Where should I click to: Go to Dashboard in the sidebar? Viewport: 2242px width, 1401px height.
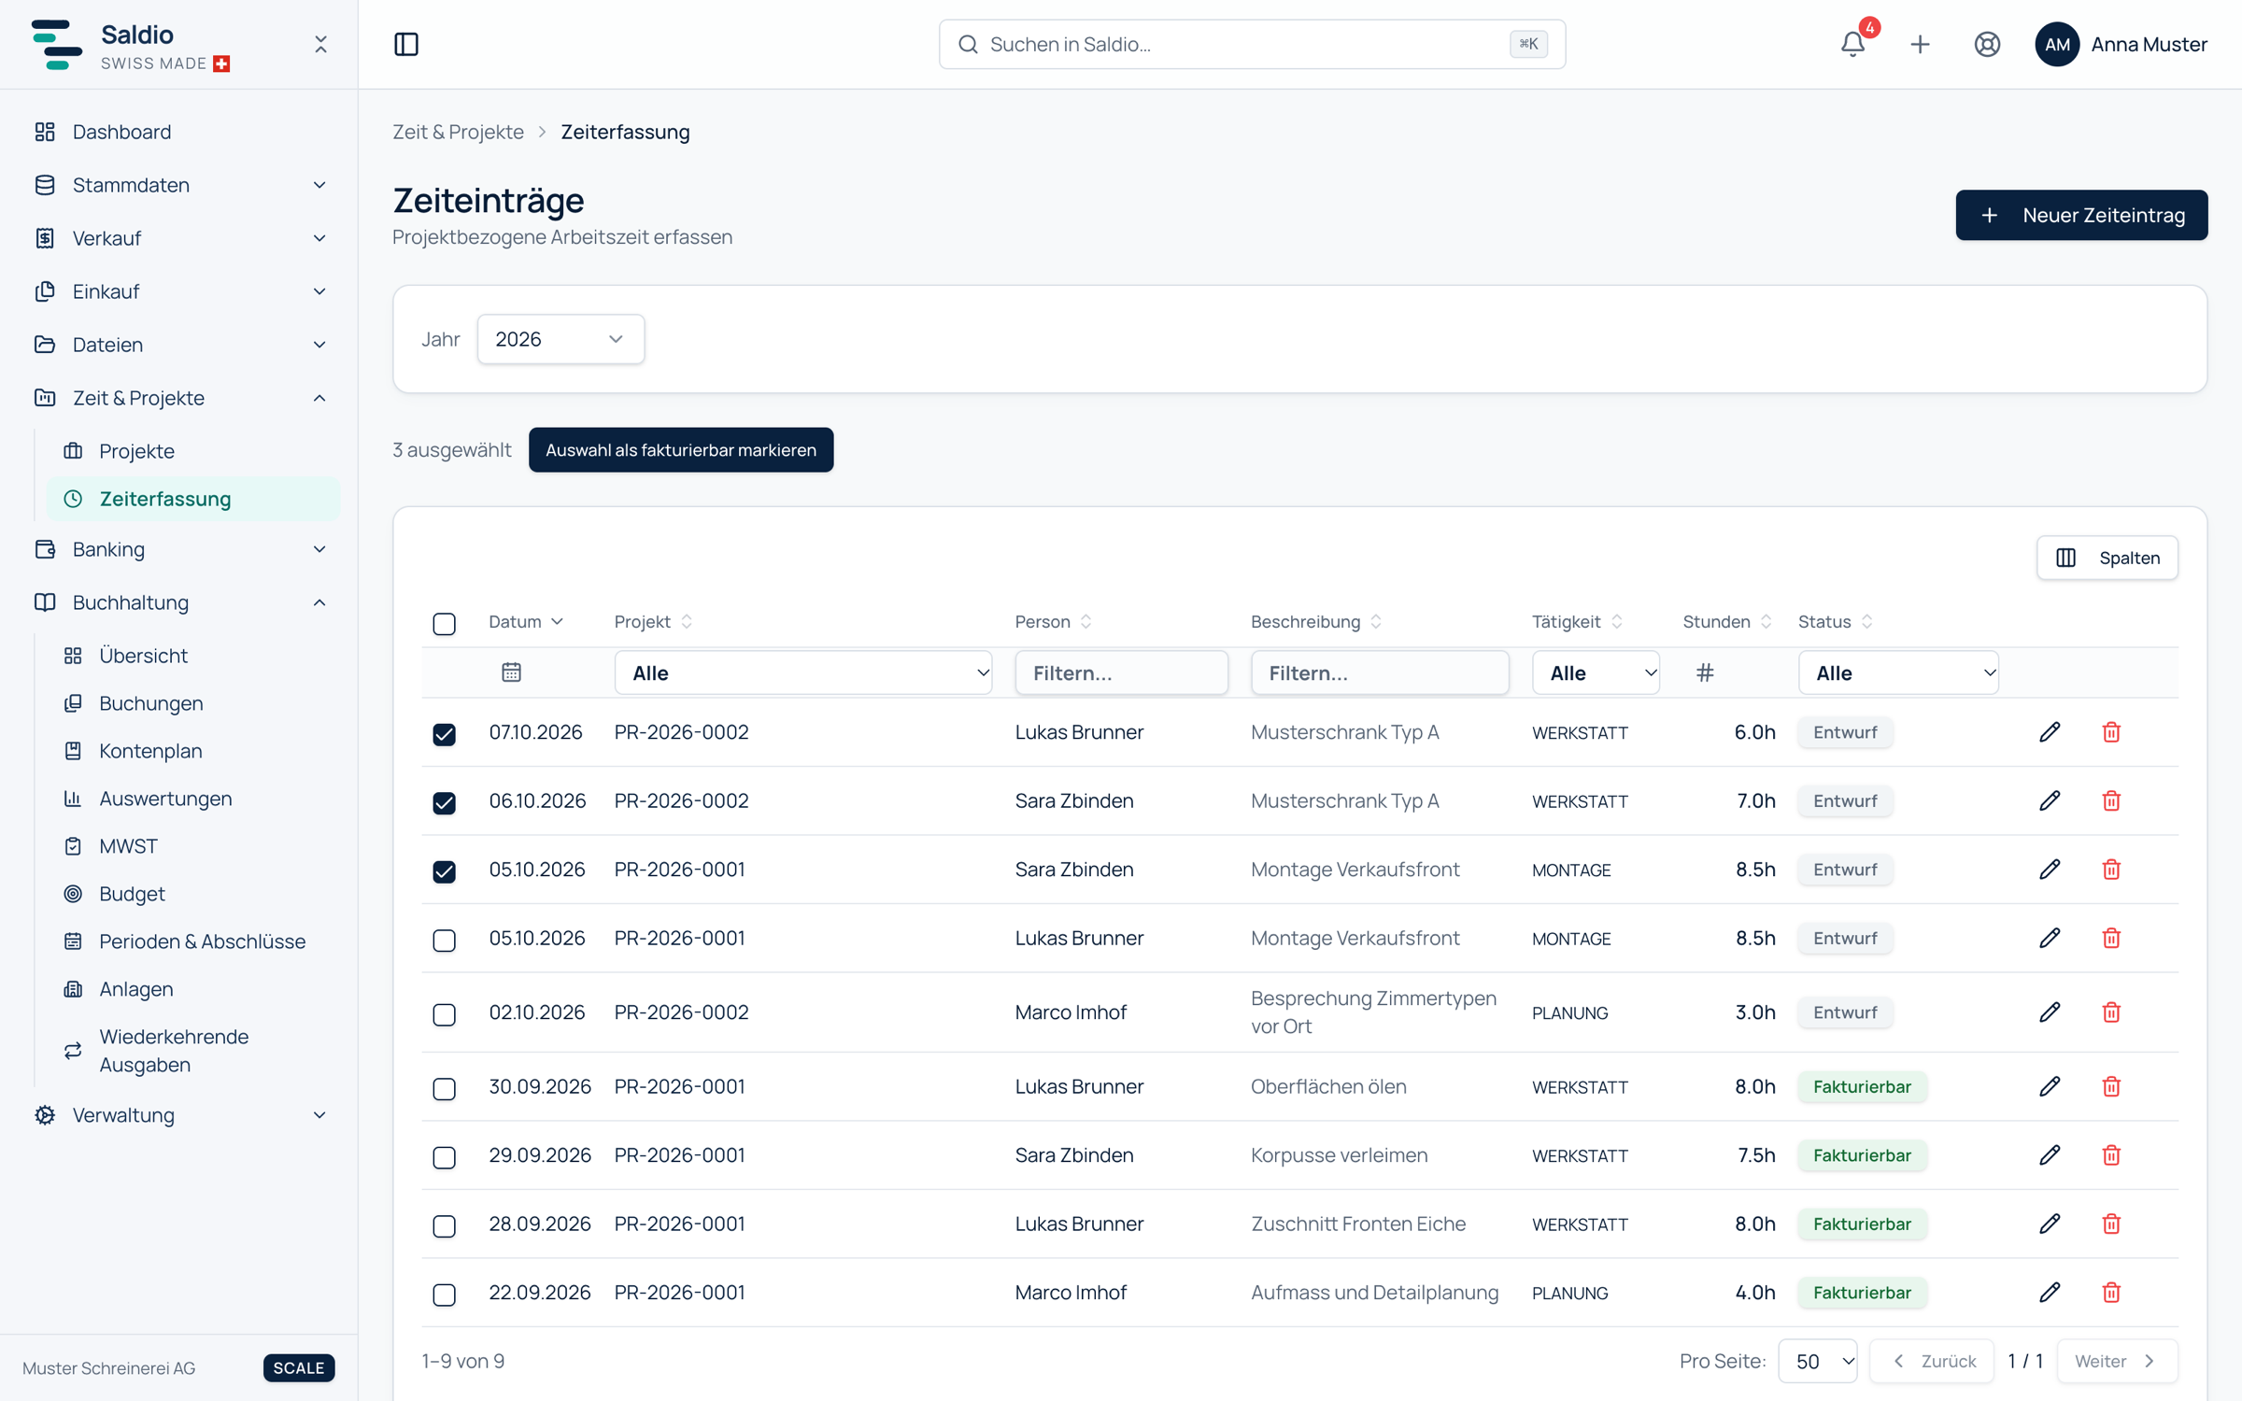(179, 132)
